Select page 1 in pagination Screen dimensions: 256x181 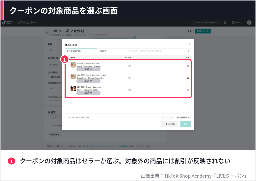[168, 117]
